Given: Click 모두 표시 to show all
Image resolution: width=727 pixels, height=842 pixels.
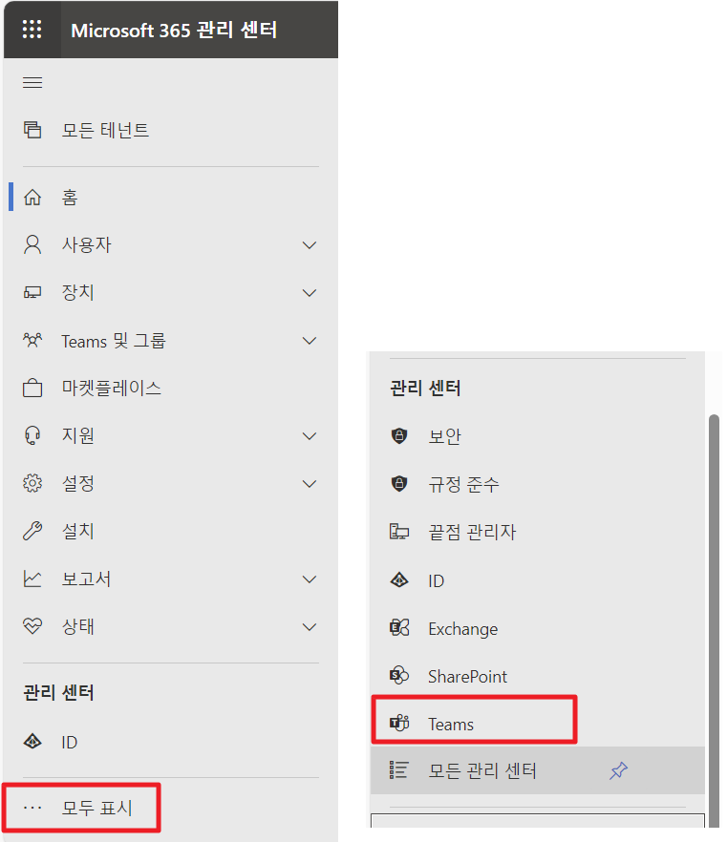Looking at the screenshot, I should (97, 808).
